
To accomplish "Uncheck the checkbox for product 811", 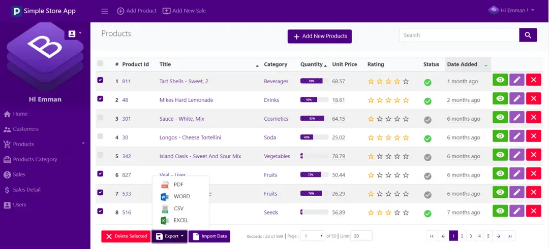I will tap(100, 80).
